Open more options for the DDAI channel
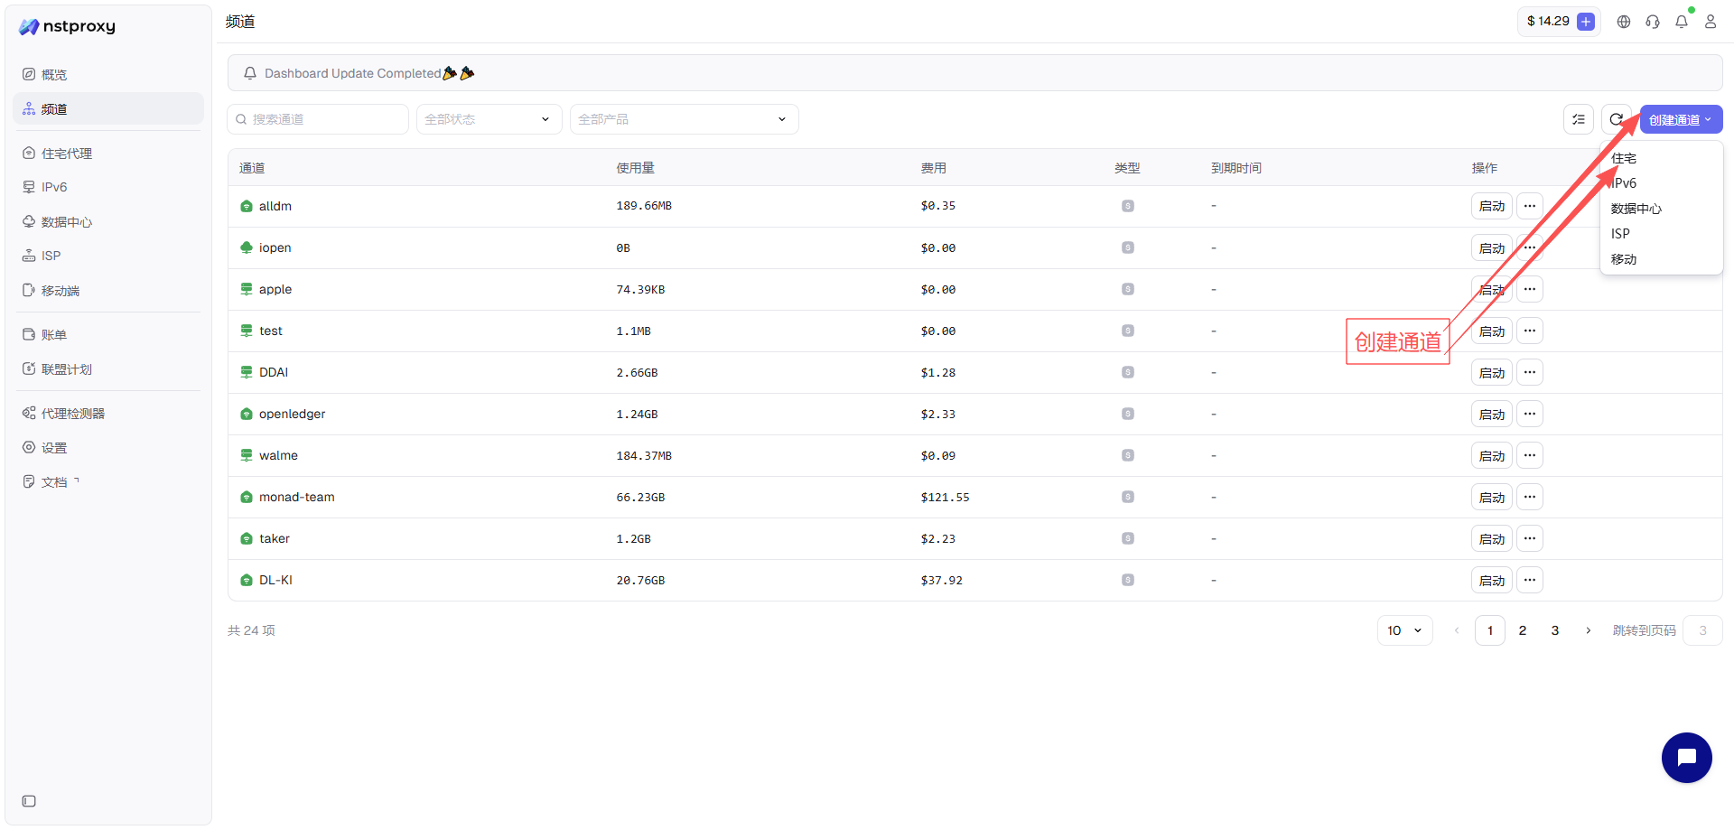Screen dimensions: 1734x830 [1529, 372]
